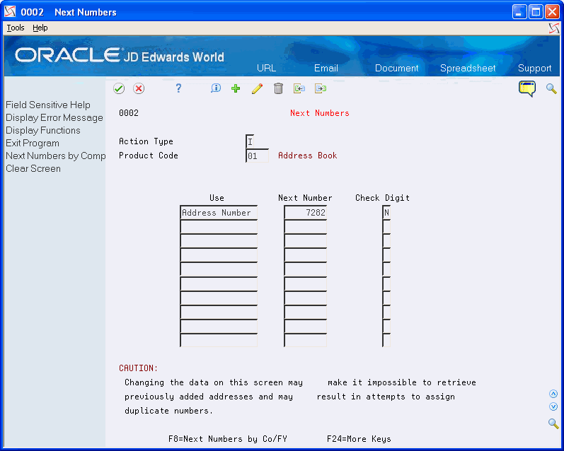Minimize the Next Numbers window

click(519, 12)
